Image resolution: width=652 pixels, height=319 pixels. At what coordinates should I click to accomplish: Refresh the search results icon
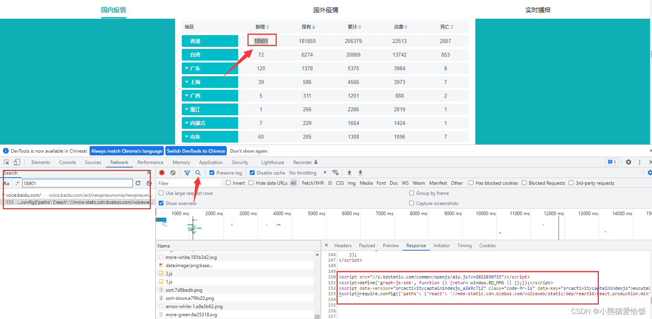138,183
